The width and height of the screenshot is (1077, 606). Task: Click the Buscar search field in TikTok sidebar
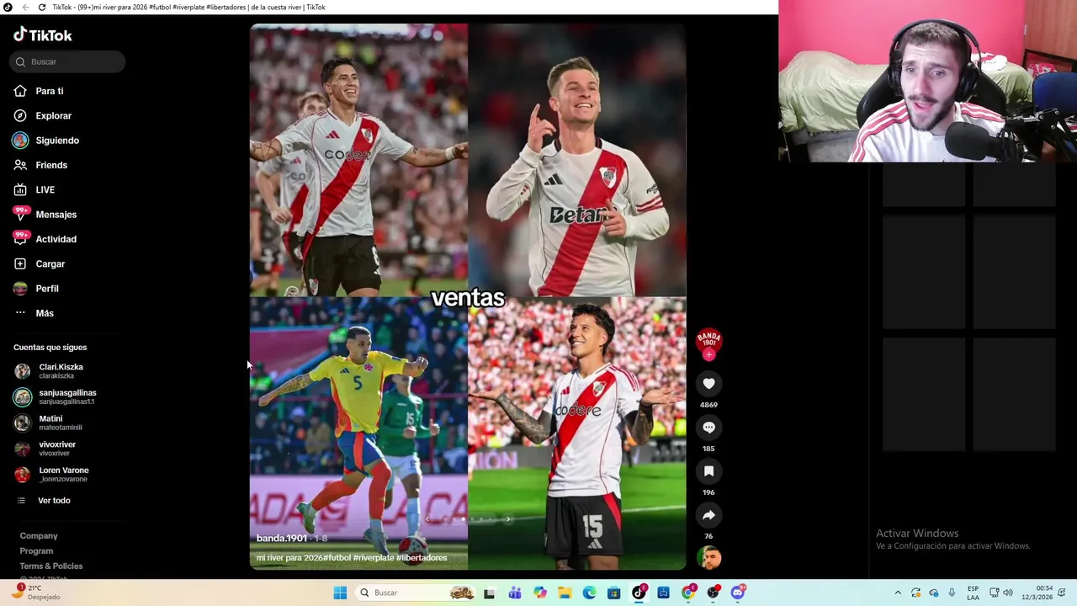pyautogui.click(x=67, y=61)
